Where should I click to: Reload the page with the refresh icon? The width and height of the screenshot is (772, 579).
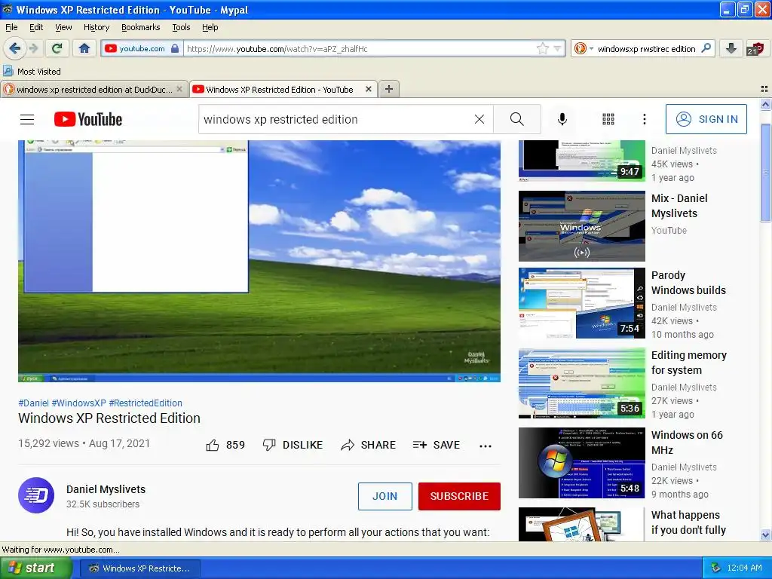(57, 48)
